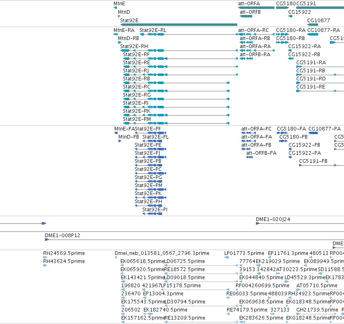The image size is (344, 324).
Task: Select the Stat92E-PF protein
Action: 150,133
